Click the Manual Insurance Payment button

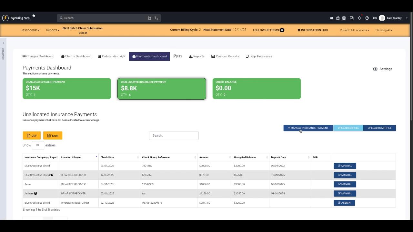coord(308,128)
